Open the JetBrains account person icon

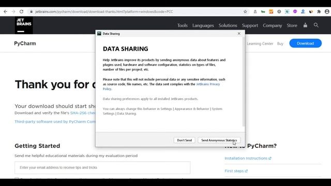click(305, 25)
